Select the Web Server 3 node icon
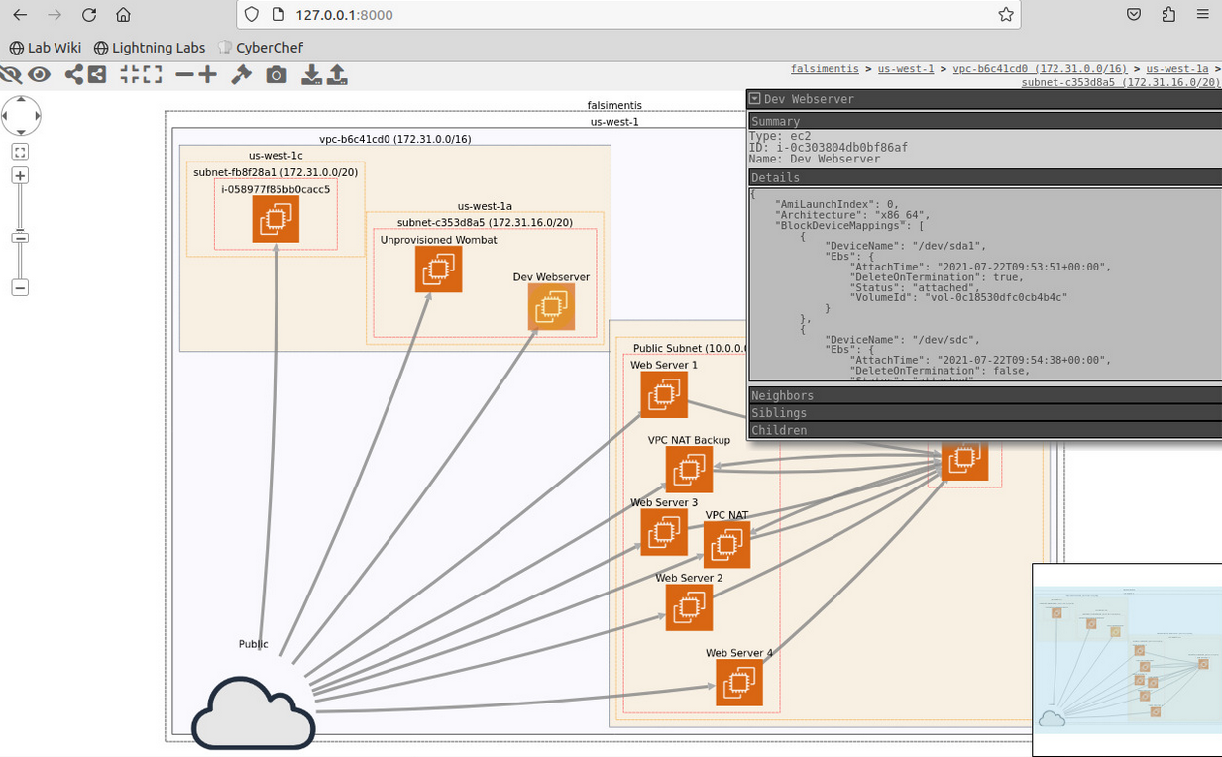This screenshot has width=1222, height=757. [664, 532]
